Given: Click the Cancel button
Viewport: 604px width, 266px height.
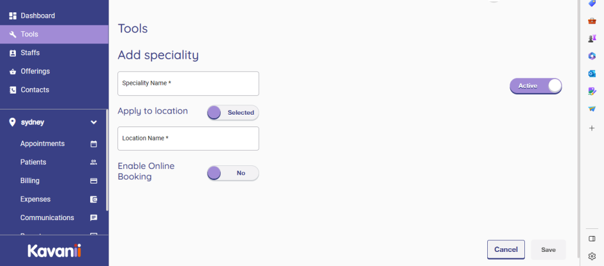Looking at the screenshot, I should (x=505, y=250).
